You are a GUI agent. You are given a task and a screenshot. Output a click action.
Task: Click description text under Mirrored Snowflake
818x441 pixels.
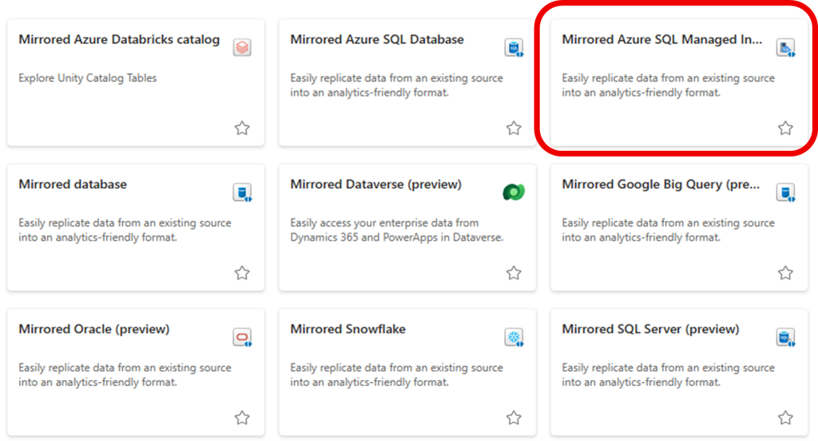pos(396,375)
